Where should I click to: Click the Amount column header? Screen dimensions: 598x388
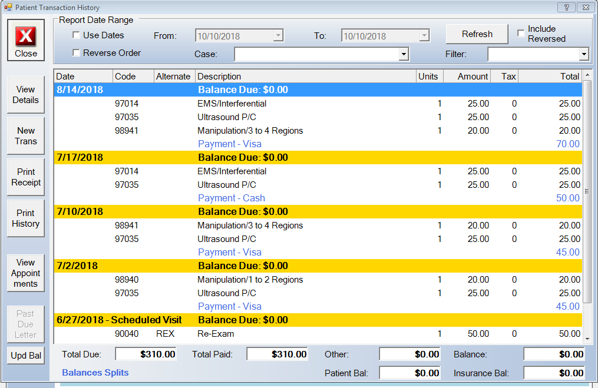click(x=467, y=76)
